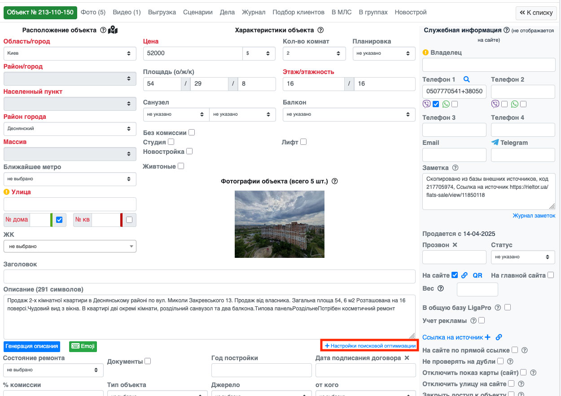
Task: Clear the Прозвон field with X icon
Action: click(x=455, y=245)
